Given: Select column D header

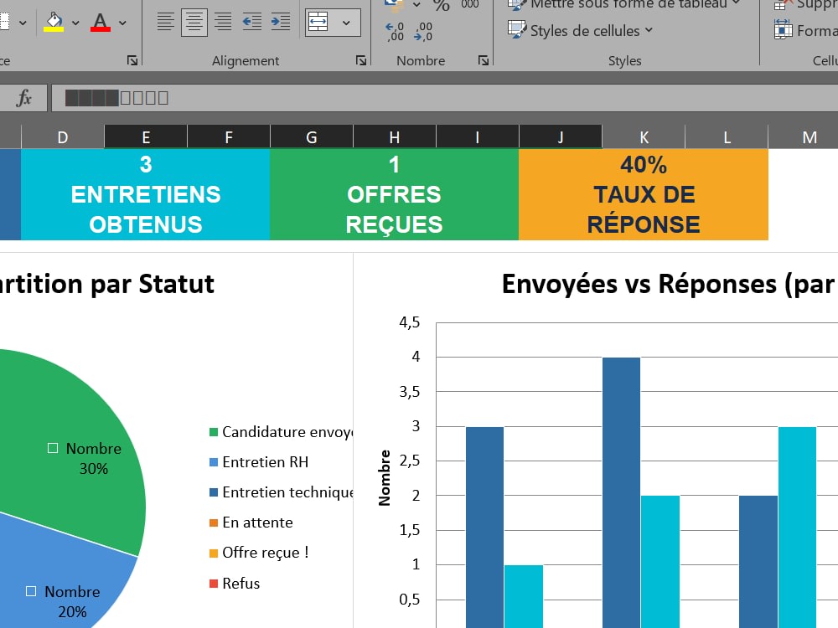Looking at the screenshot, I should click(x=63, y=137).
